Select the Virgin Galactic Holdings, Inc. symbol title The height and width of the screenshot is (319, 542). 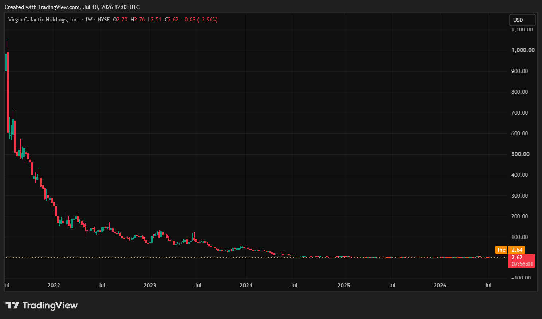click(44, 20)
